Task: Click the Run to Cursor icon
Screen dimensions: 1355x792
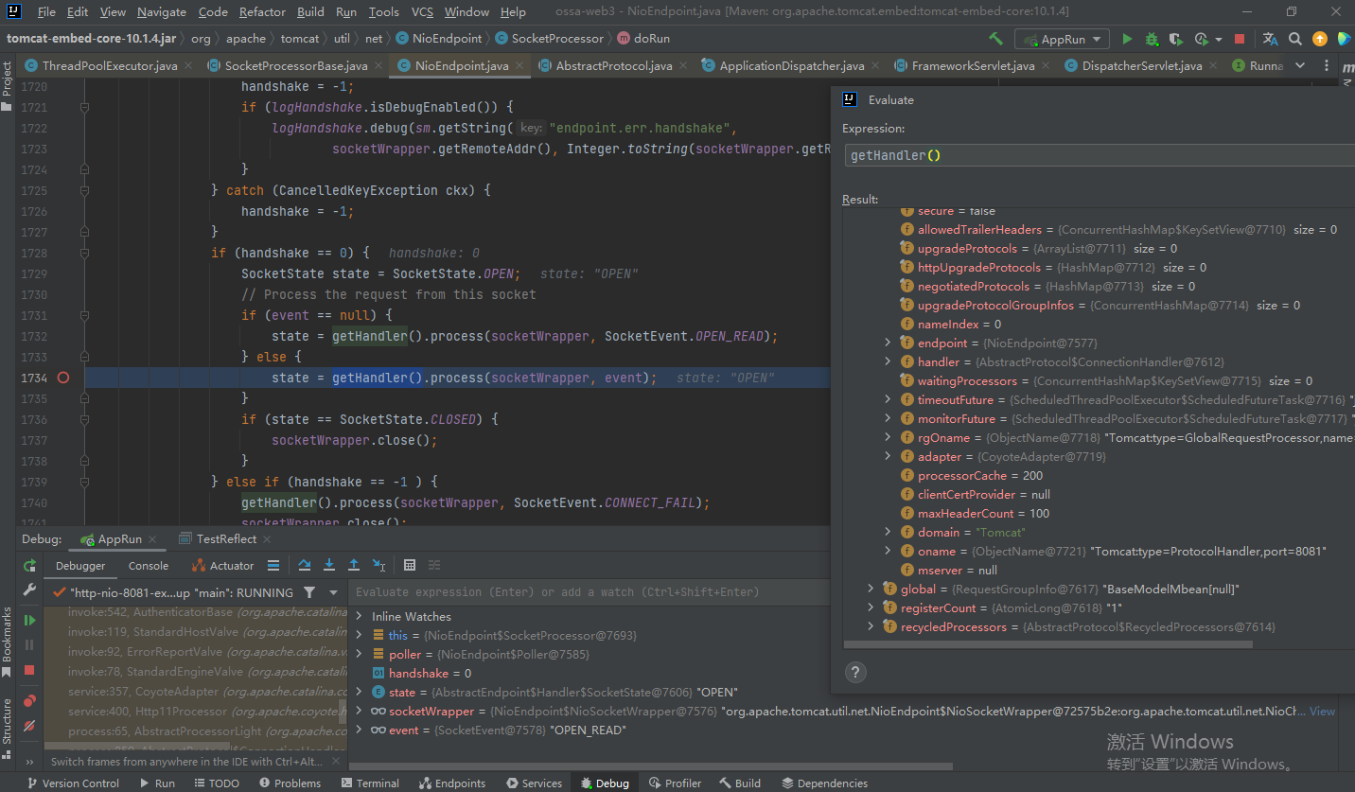Action: (x=378, y=565)
